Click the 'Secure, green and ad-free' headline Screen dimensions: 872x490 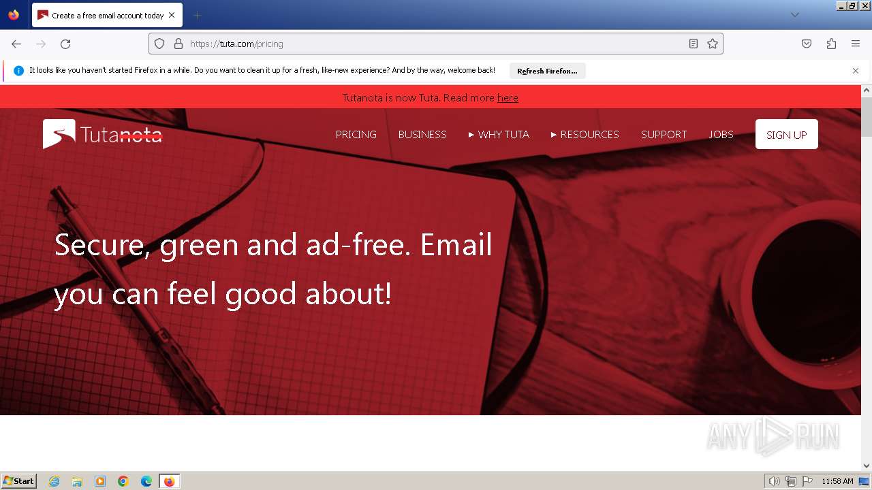[x=273, y=269]
